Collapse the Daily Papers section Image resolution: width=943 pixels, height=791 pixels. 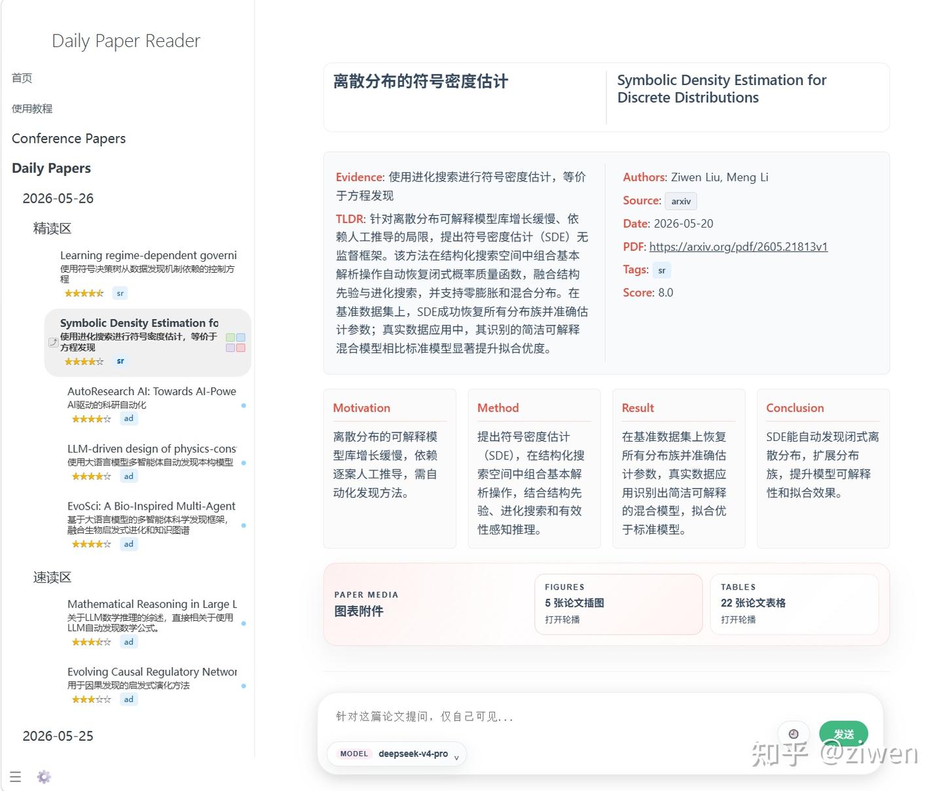point(51,168)
